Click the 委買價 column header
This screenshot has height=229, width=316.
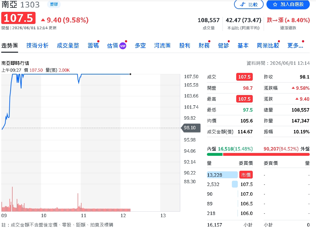246,163
